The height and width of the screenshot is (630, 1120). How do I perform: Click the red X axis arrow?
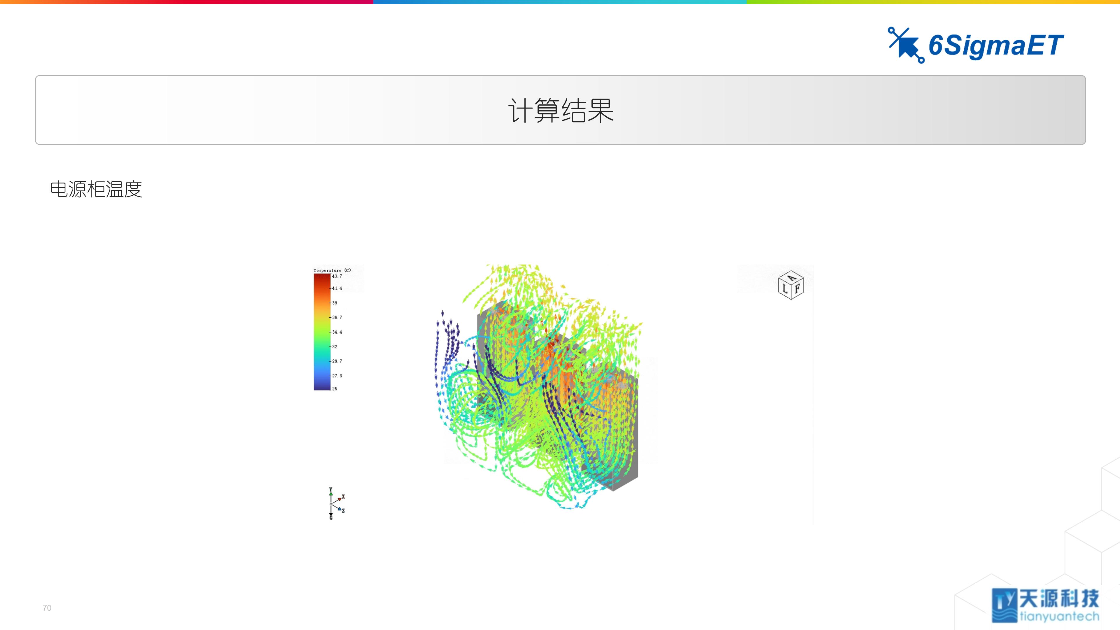click(x=339, y=500)
